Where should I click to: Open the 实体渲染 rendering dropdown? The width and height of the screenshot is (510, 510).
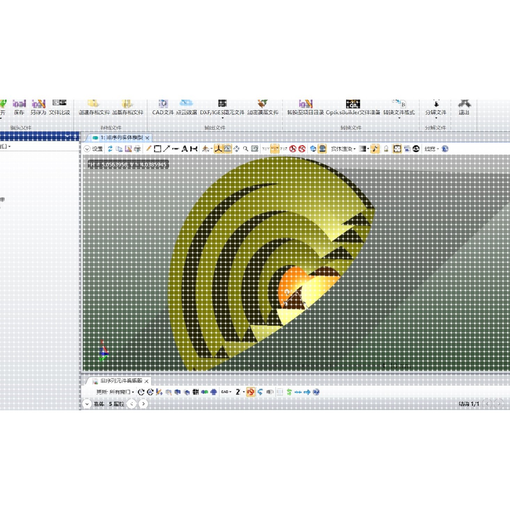(343, 149)
